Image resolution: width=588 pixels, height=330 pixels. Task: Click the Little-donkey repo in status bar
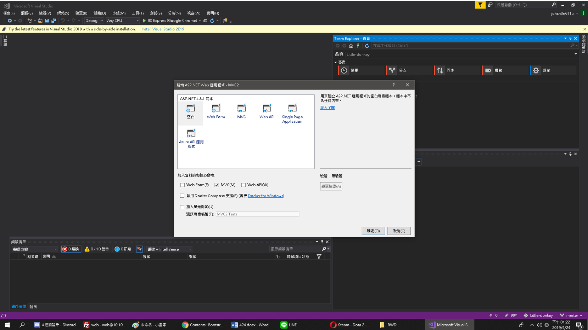[x=538, y=315]
